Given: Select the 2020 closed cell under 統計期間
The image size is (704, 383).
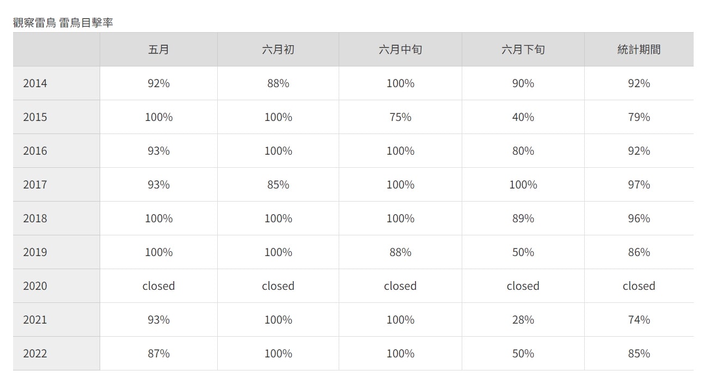Looking at the screenshot, I should coord(639,286).
